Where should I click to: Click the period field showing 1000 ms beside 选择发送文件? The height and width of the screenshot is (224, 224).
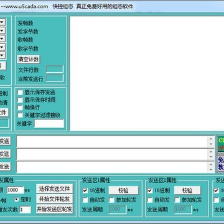(x=16, y=190)
